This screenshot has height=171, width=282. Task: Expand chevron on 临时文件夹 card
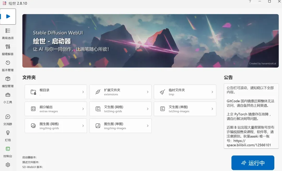pyautogui.click(x=212, y=92)
